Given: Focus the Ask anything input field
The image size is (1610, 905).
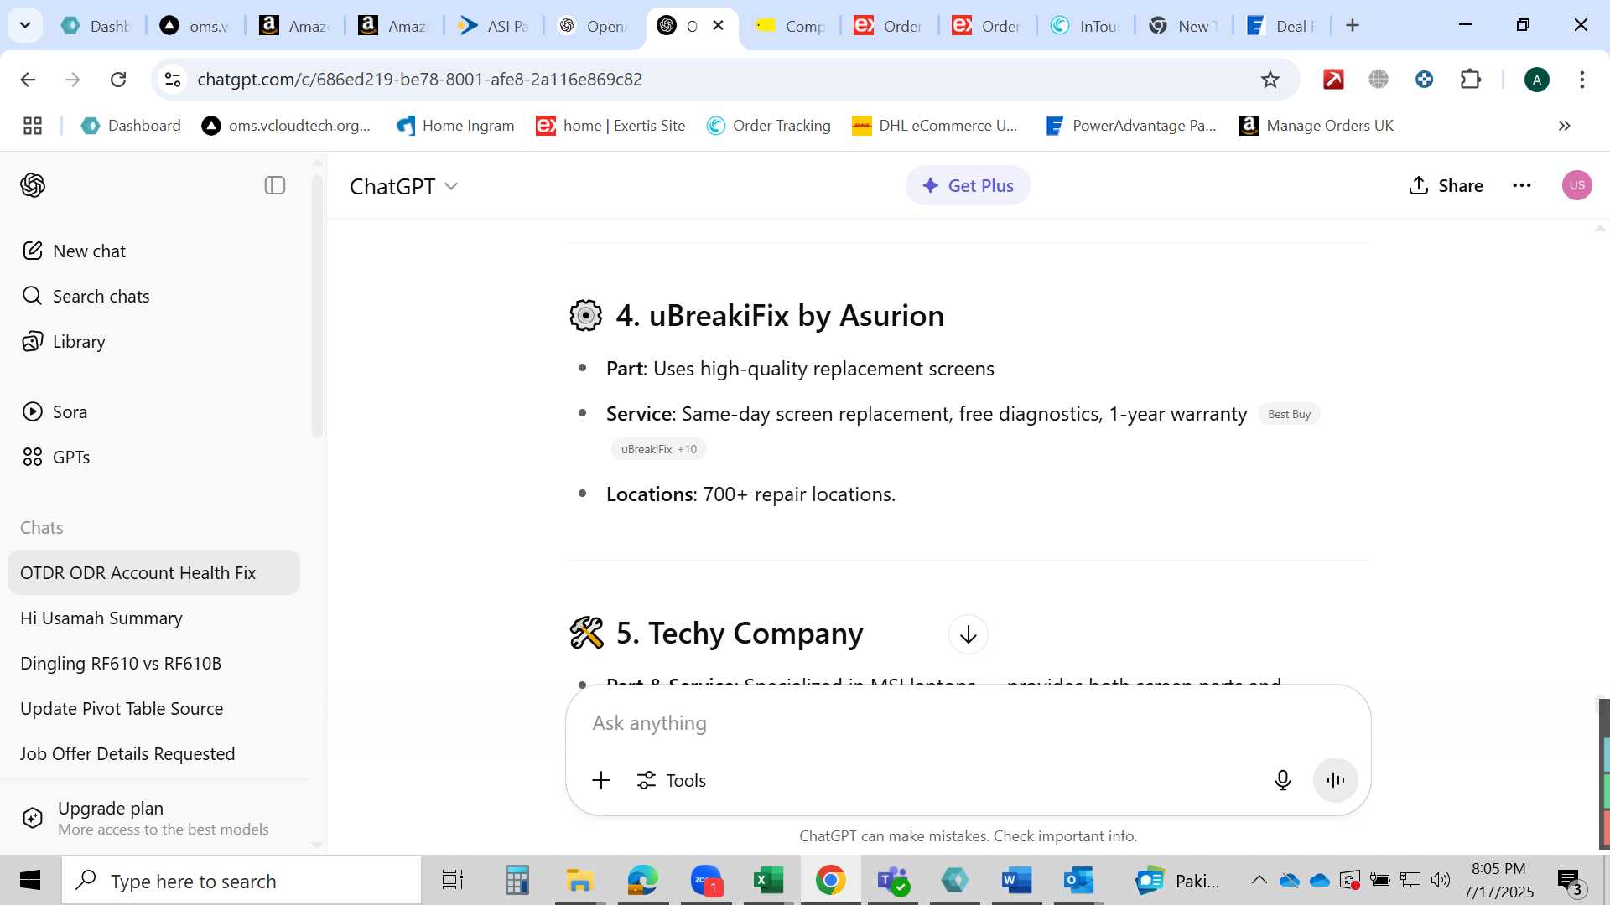Looking at the screenshot, I should [968, 722].
